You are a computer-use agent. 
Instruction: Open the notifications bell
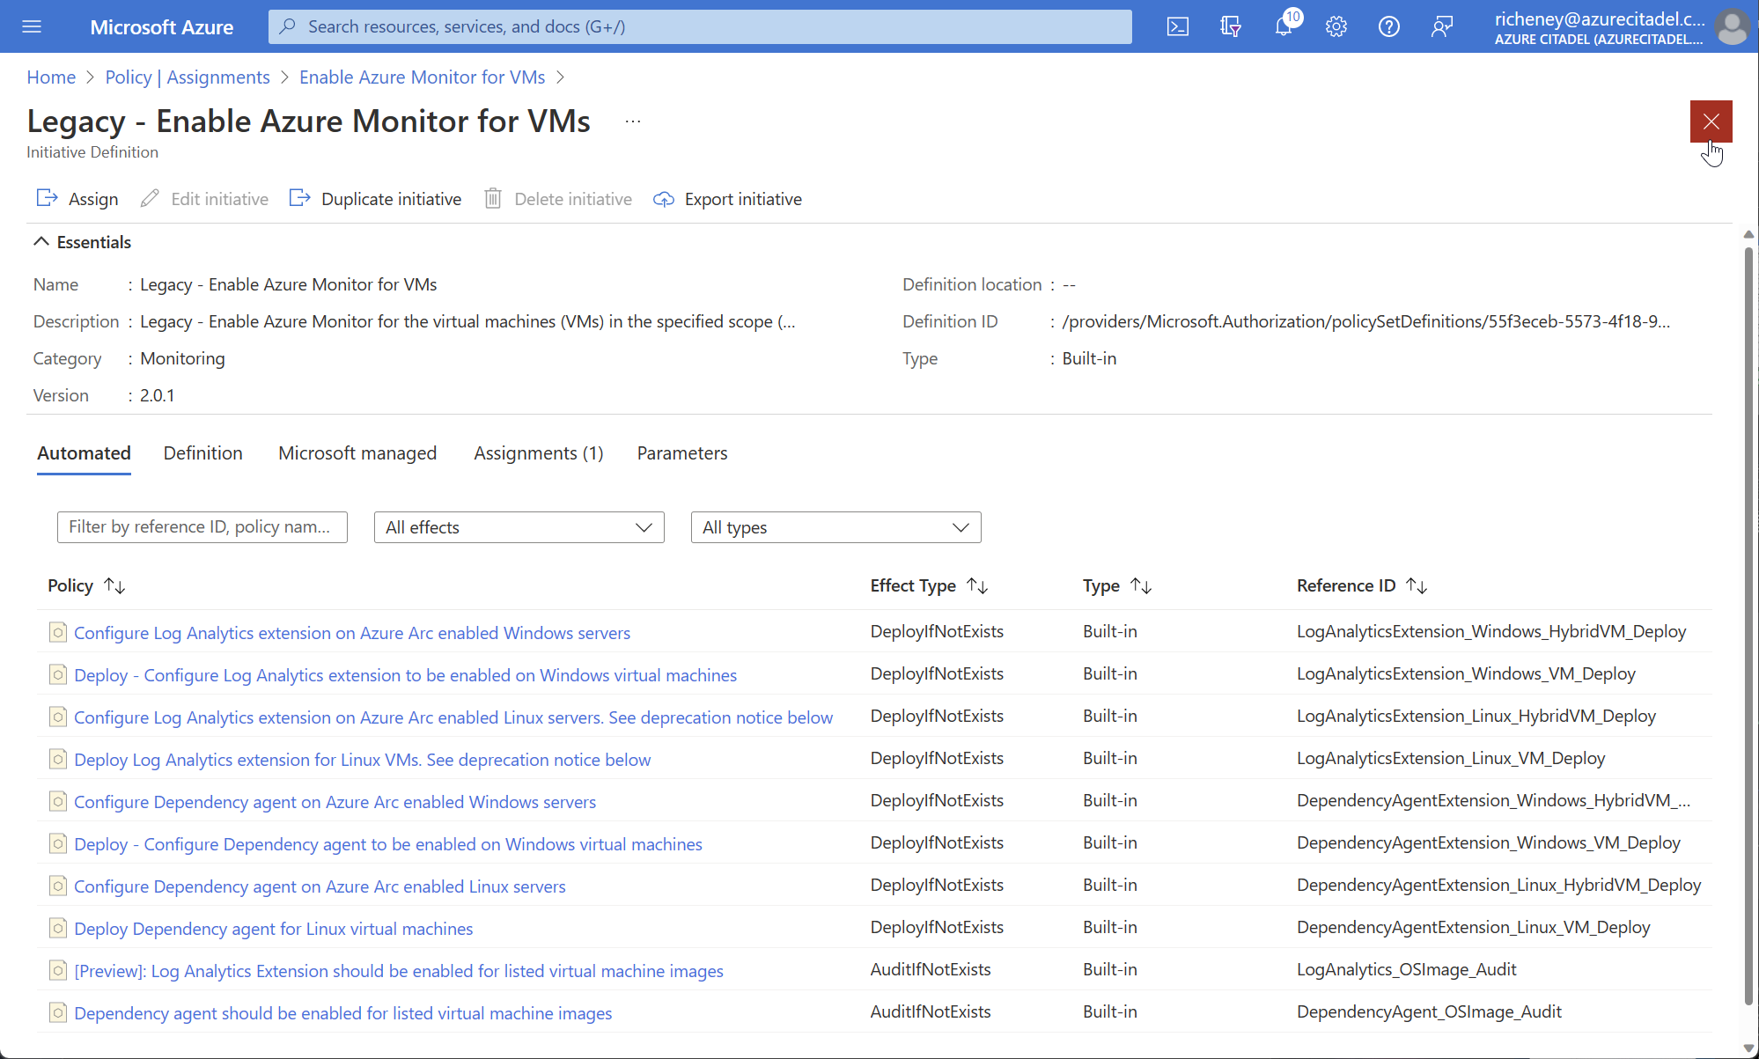point(1284,26)
